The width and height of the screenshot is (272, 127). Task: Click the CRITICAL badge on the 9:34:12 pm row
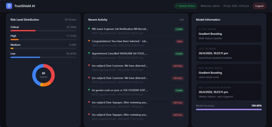(178, 66)
